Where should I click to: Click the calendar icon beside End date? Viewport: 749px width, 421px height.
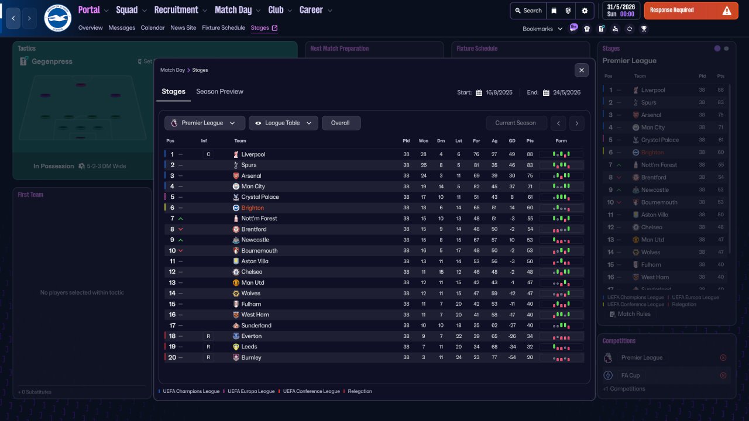pyautogui.click(x=546, y=92)
